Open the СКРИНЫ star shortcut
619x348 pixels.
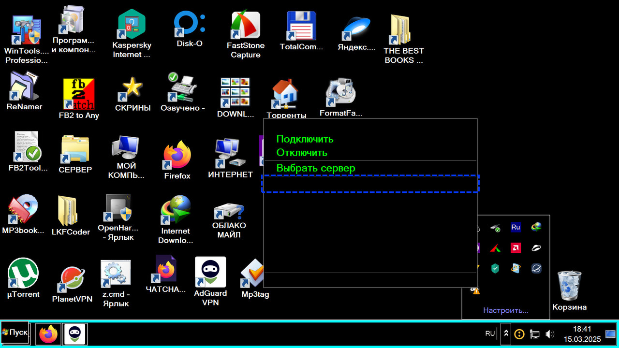click(x=133, y=94)
